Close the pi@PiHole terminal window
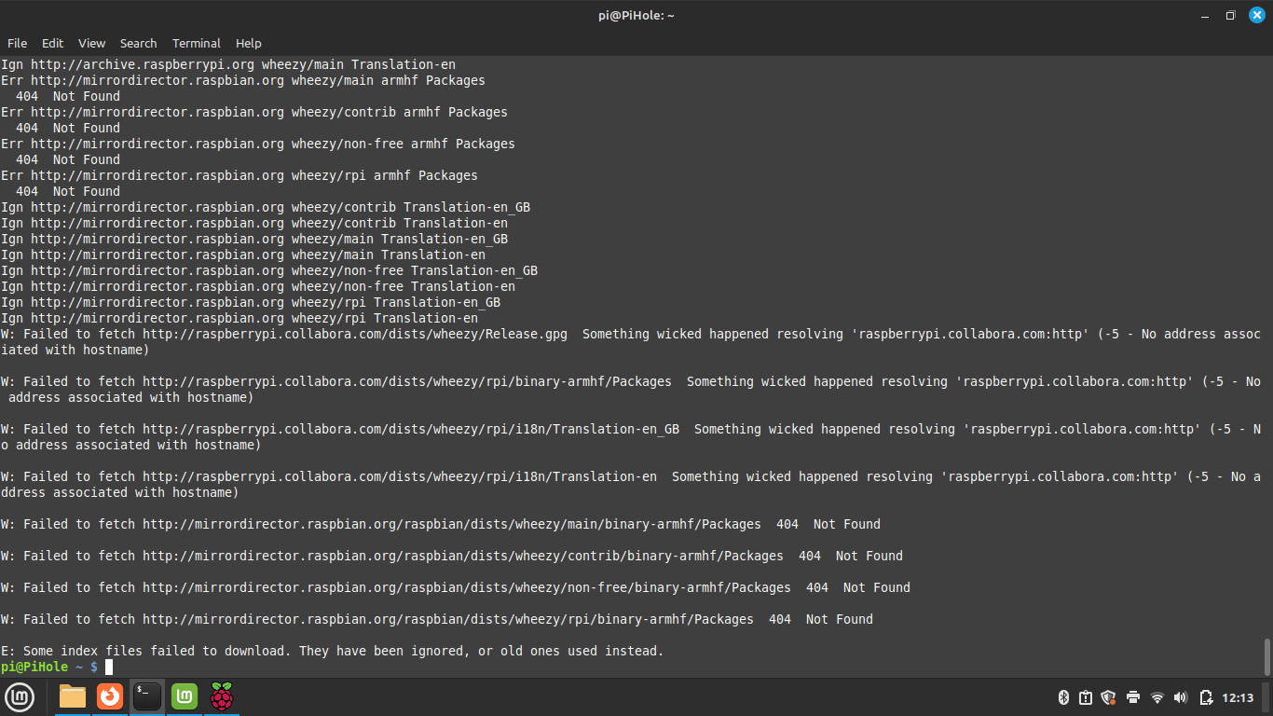 1256,15
